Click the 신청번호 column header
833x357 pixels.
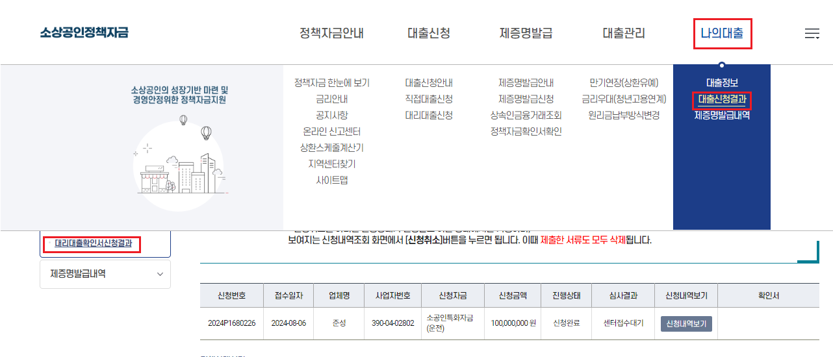(232, 295)
